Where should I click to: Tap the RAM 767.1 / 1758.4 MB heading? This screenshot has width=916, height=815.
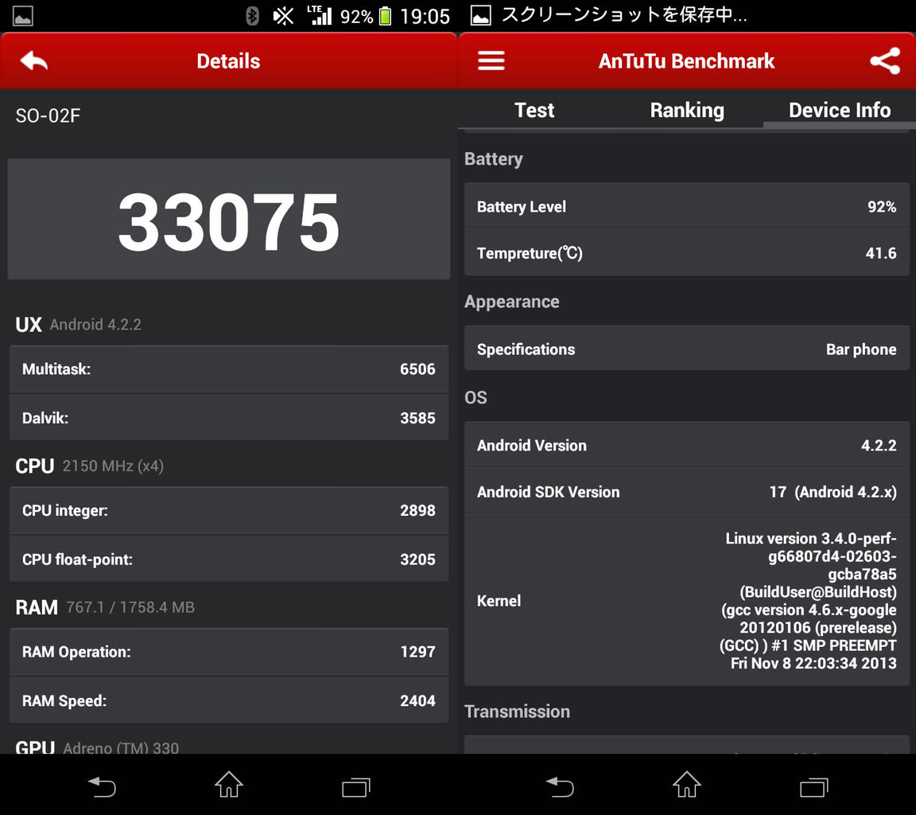105,607
